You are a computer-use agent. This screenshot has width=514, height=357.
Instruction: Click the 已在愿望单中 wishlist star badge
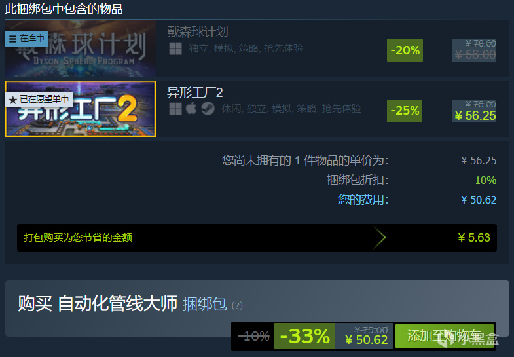pos(39,100)
